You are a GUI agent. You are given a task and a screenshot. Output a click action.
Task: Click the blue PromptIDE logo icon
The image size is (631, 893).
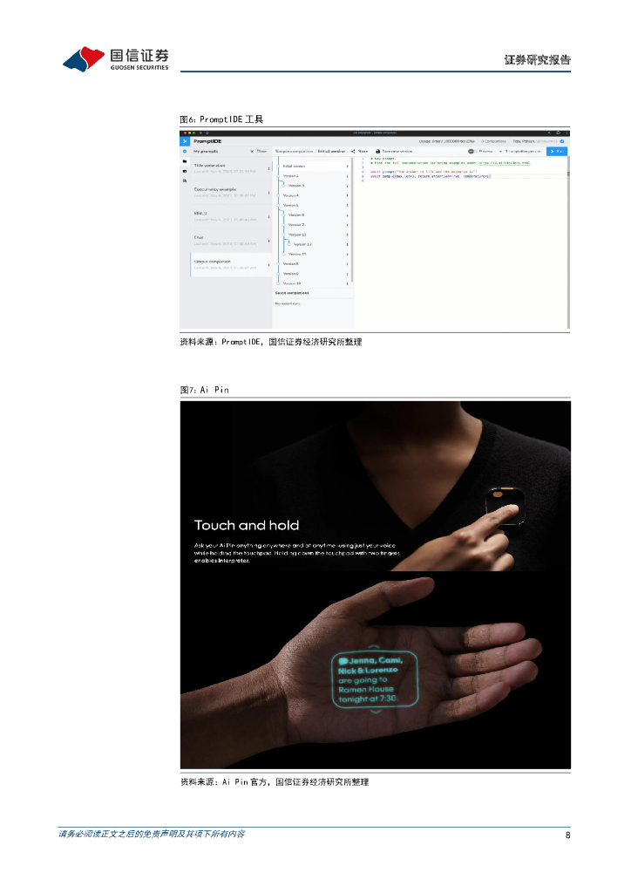pos(185,141)
